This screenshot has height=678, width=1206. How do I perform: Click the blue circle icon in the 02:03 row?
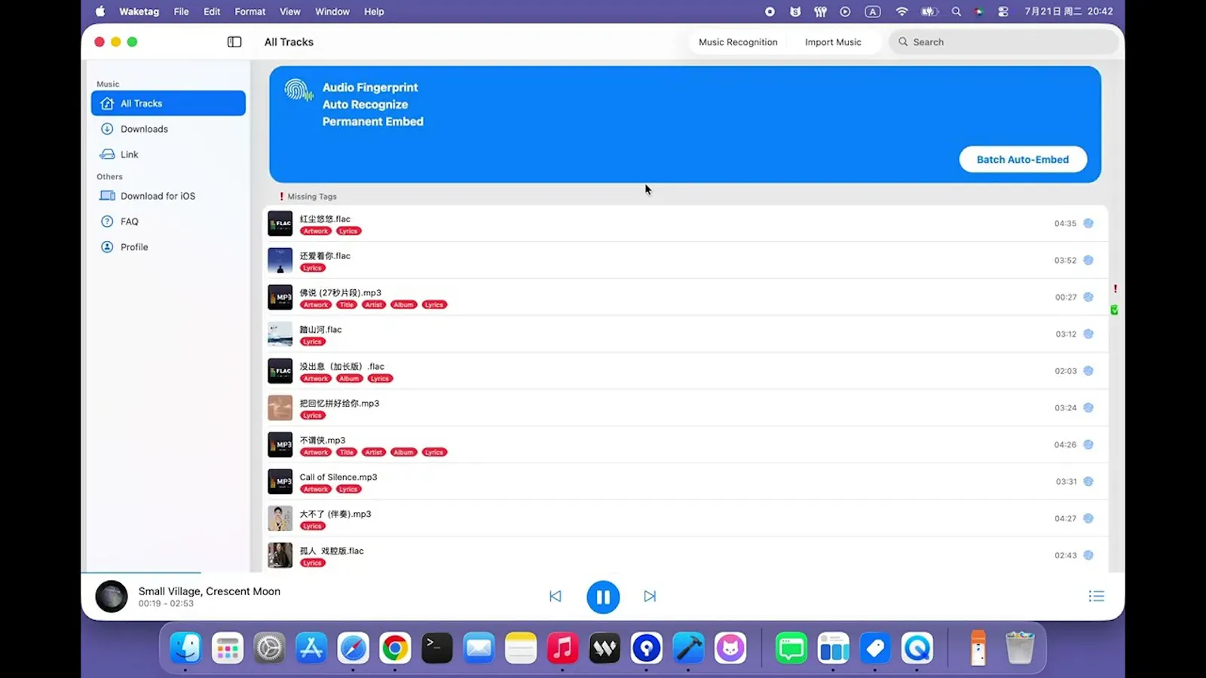(1088, 371)
